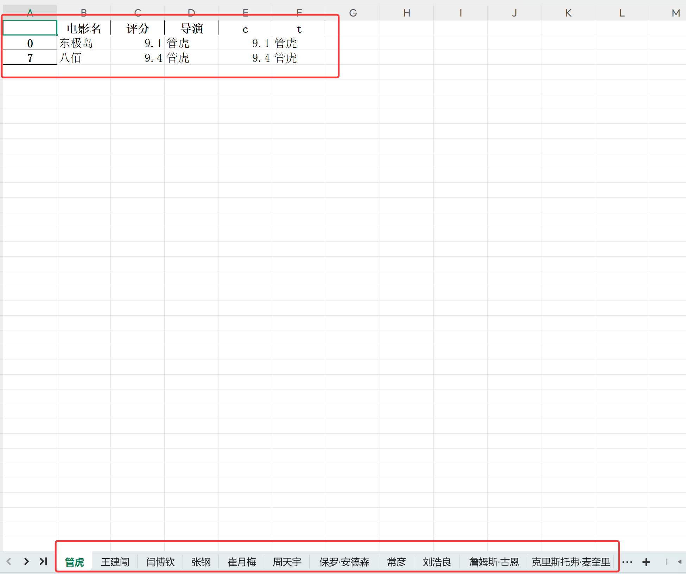Click the 电影名 header cell
Image resolution: width=686 pixels, height=574 pixels.
click(x=84, y=28)
